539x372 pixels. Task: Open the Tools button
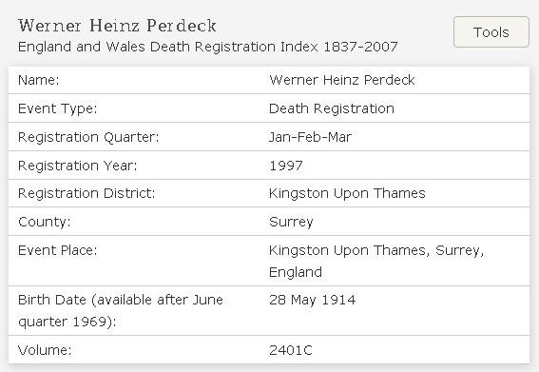click(x=491, y=31)
